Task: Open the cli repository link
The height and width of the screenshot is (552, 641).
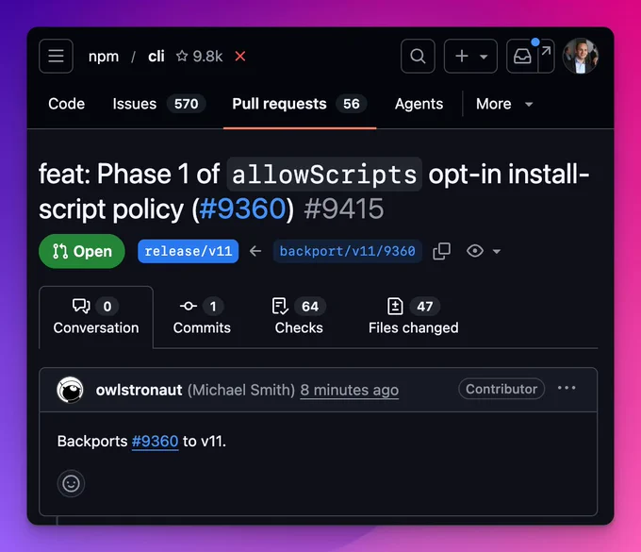Action: 156,56
